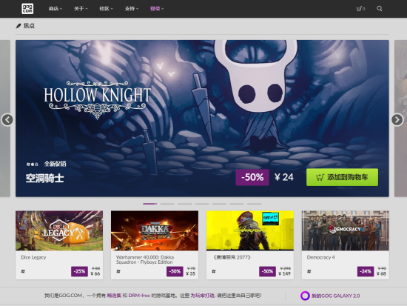Expand the 支持 support menu
This screenshot has height=306, width=407.
(x=131, y=9)
